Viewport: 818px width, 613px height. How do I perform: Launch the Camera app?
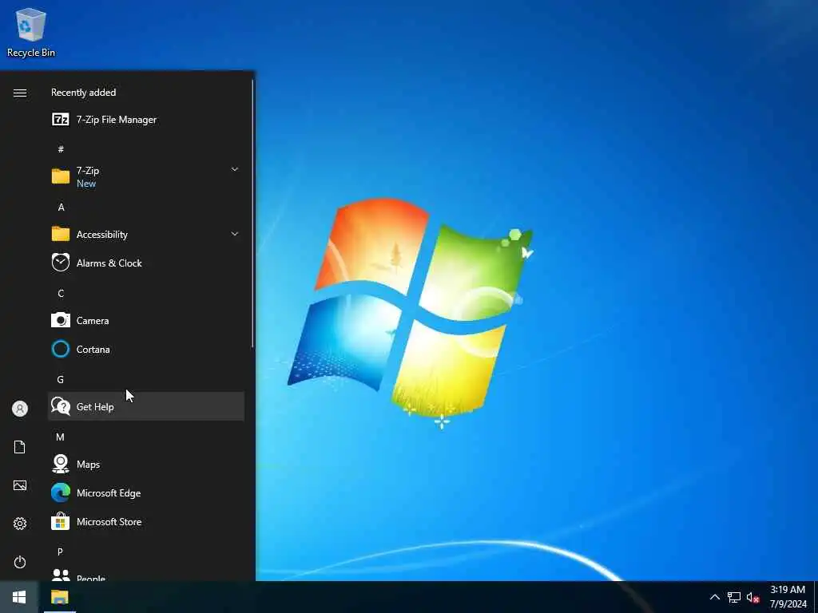[x=146, y=320]
